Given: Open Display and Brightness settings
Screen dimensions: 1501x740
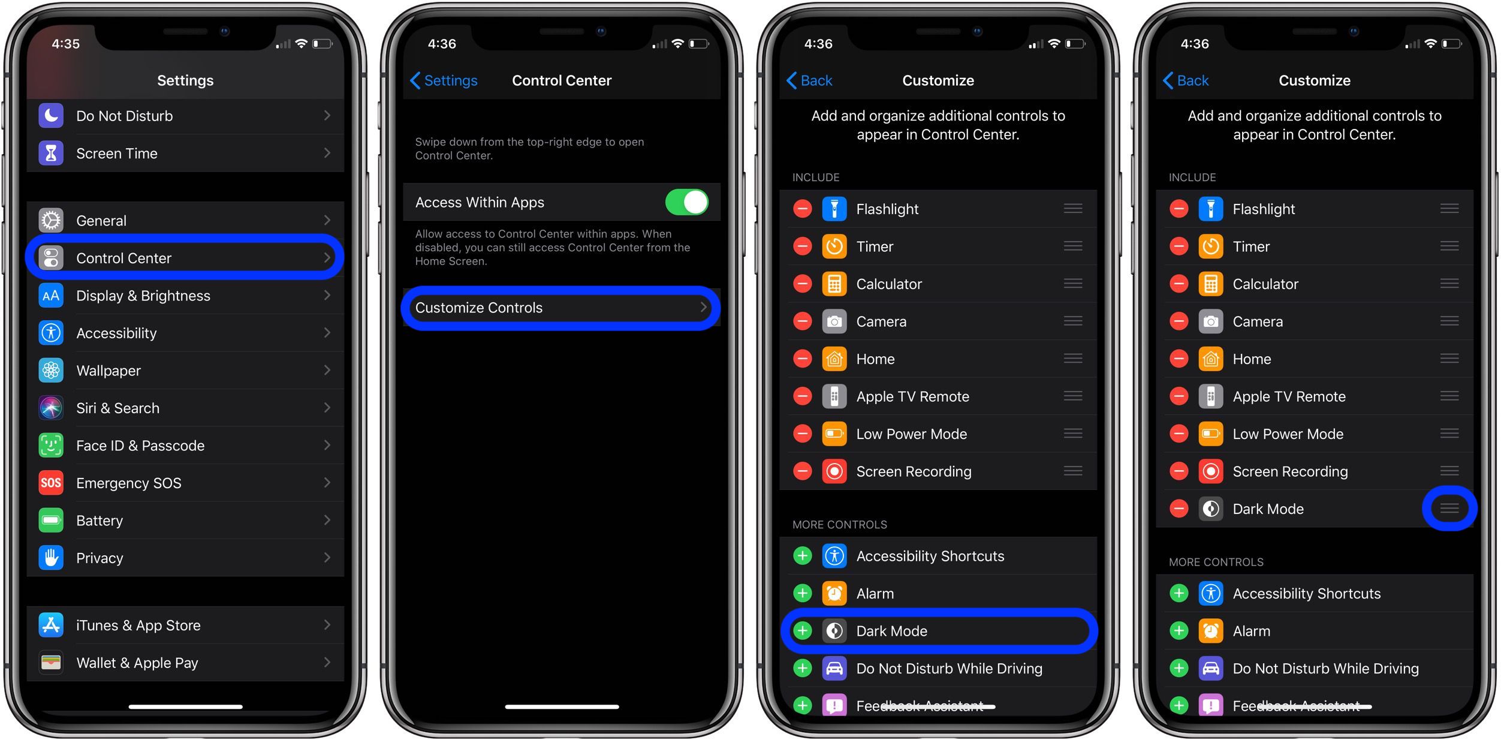Looking at the screenshot, I should tap(189, 296).
